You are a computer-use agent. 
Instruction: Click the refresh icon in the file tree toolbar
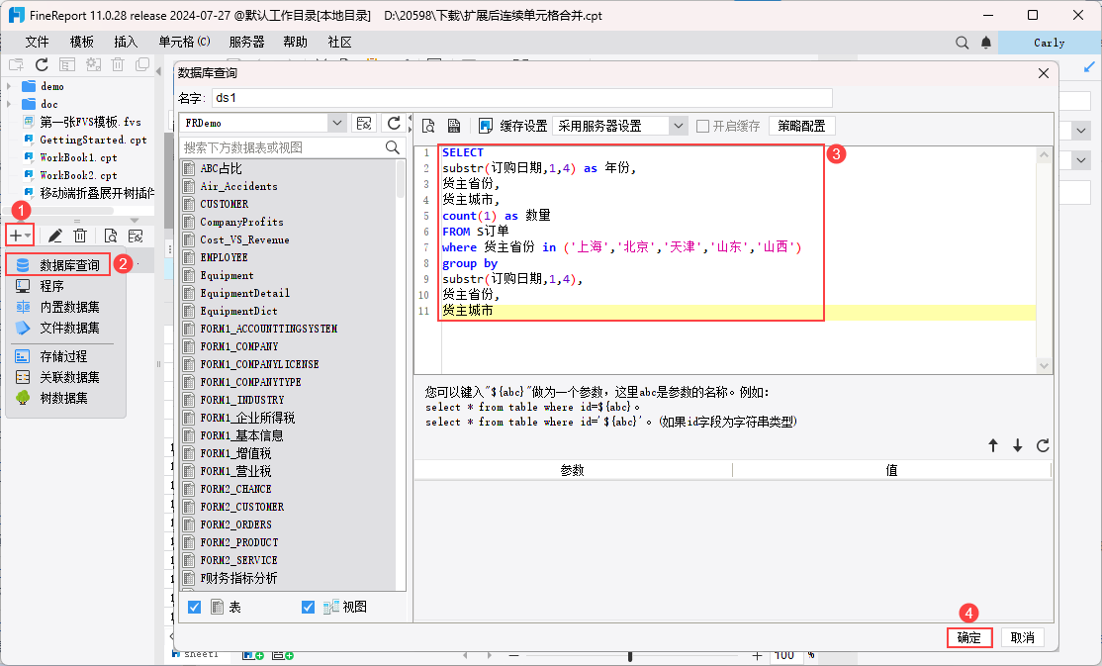(42, 64)
